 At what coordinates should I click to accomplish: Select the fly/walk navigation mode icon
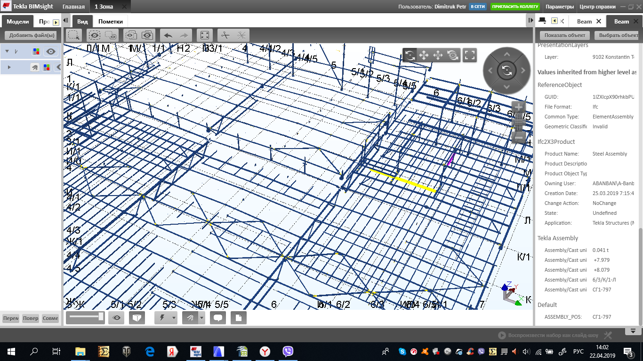tap(438, 55)
